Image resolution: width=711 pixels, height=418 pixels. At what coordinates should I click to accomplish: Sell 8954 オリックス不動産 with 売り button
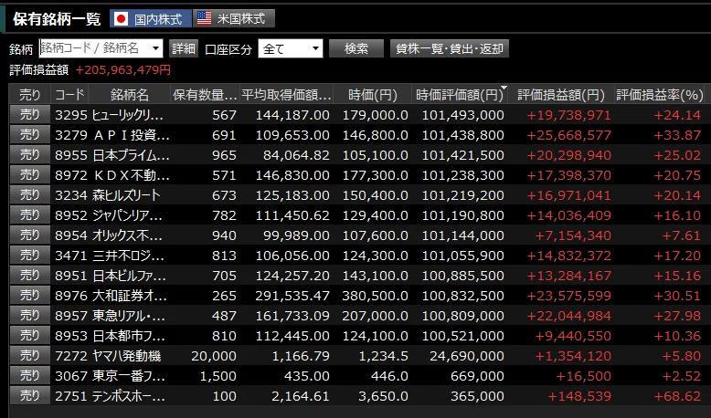tap(30, 235)
